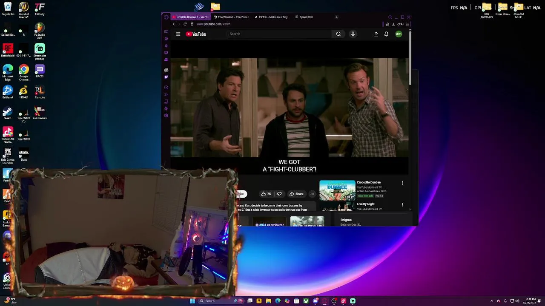Open Windows Start menu
The height and width of the screenshot is (306, 545).
click(192, 301)
